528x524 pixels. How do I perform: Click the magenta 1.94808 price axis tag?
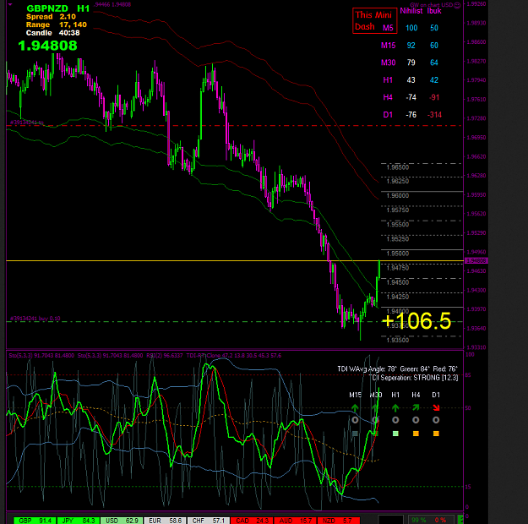click(476, 261)
